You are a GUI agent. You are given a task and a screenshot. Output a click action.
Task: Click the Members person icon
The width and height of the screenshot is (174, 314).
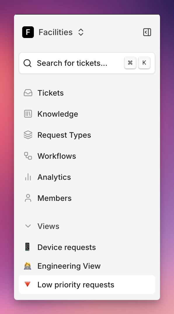[28, 198]
